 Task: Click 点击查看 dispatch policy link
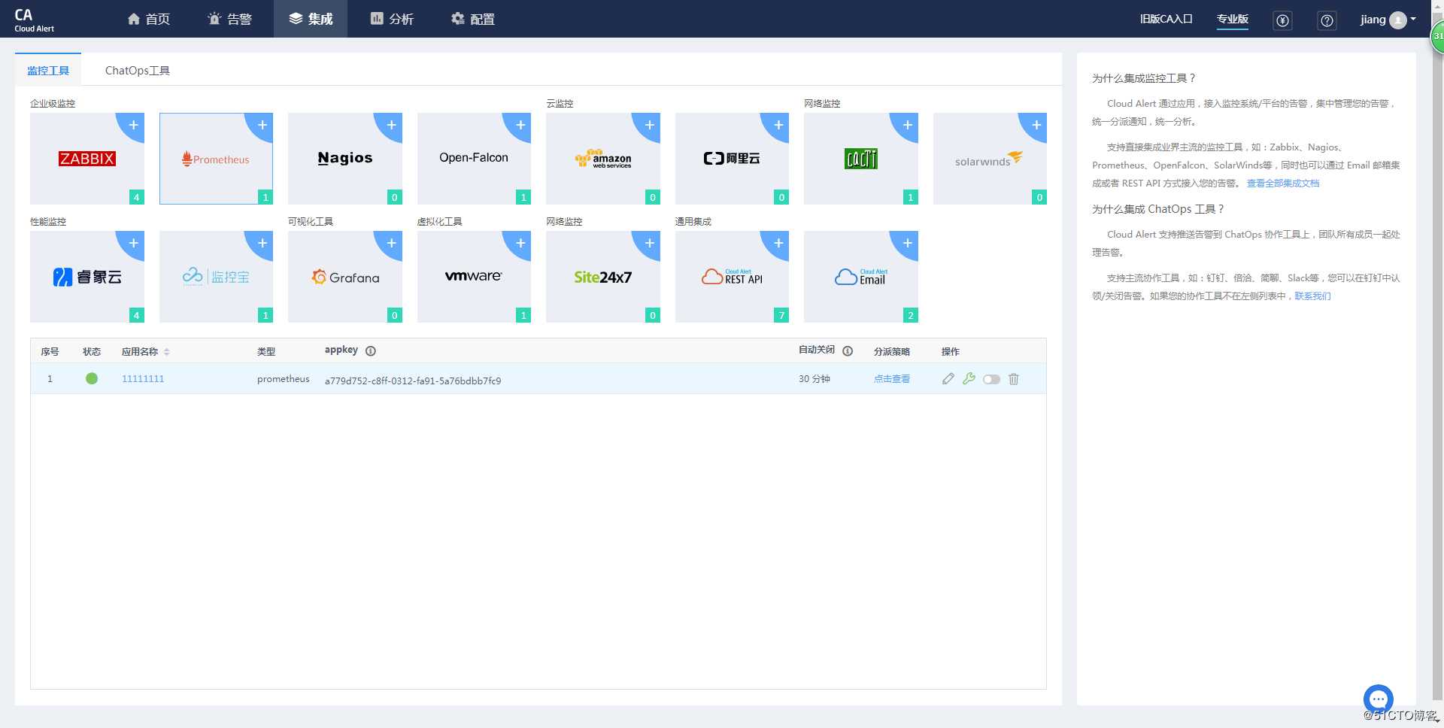click(892, 379)
